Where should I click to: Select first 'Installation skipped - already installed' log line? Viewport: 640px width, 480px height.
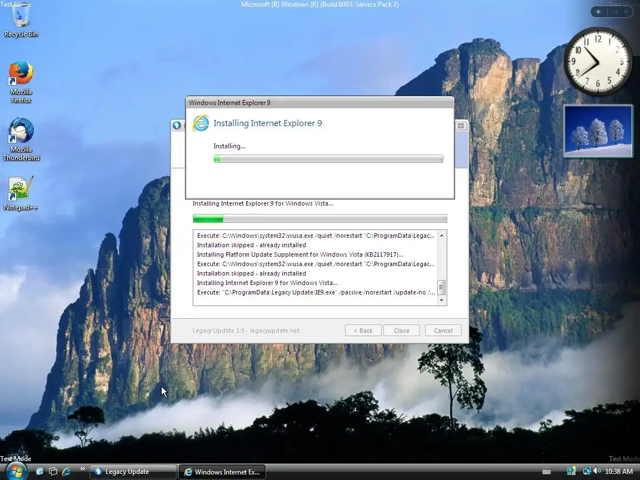click(252, 246)
